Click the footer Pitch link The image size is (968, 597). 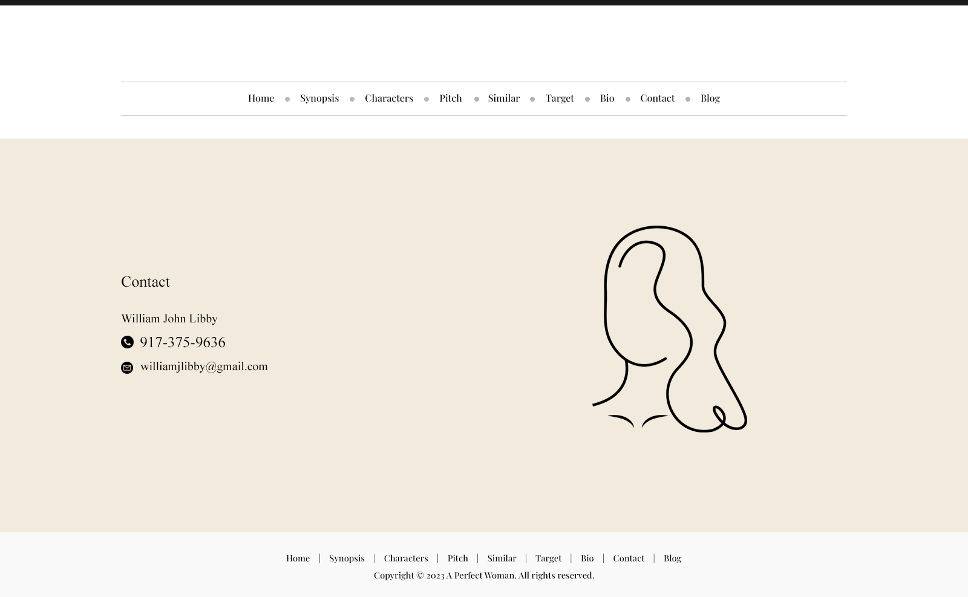(457, 558)
